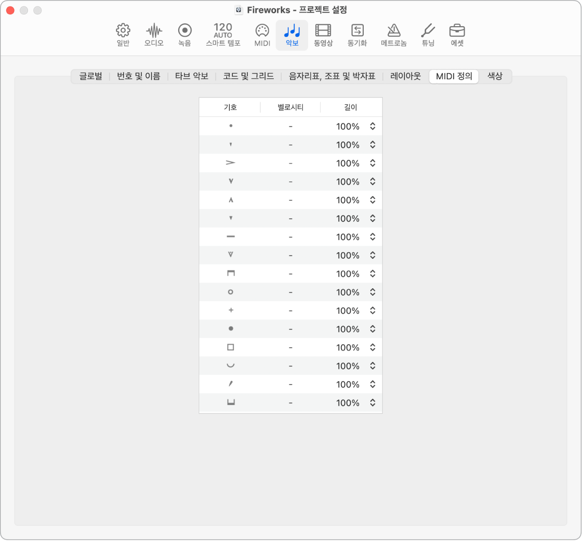Adjust length stepper for slanted stroke symbol
This screenshot has width=582, height=541.
coord(373,384)
